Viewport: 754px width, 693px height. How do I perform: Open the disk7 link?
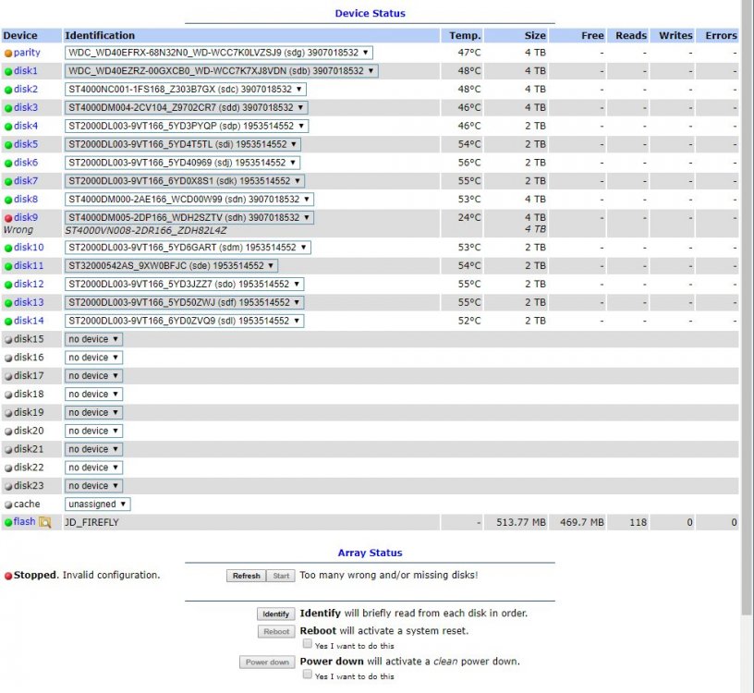coord(26,181)
